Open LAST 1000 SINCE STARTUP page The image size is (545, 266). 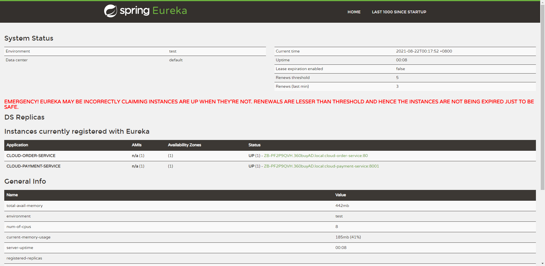pos(399,12)
